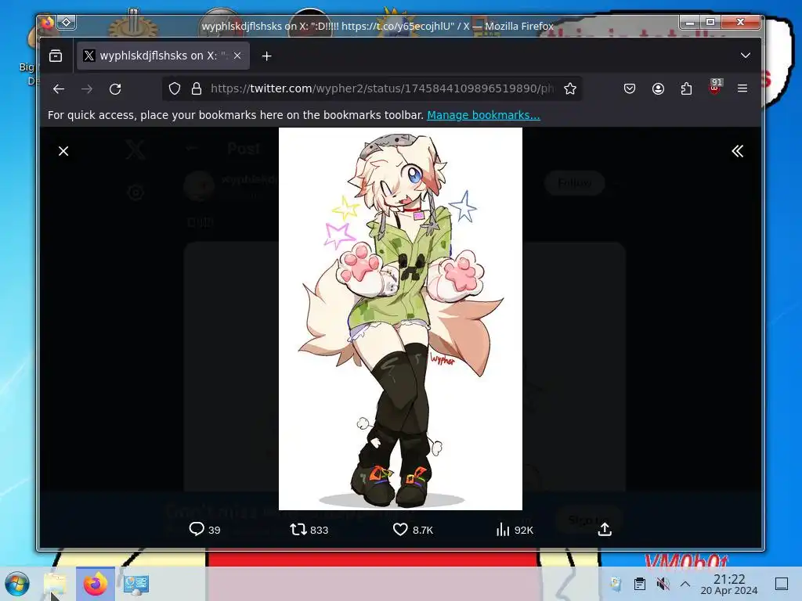The height and width of the screenshot is (601, 802).
Task: Toggle the pin diamond button in title bar
Action: [x=67, y=22]
